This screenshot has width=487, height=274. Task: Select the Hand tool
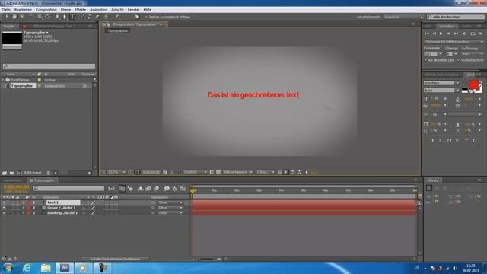[14, 17]
